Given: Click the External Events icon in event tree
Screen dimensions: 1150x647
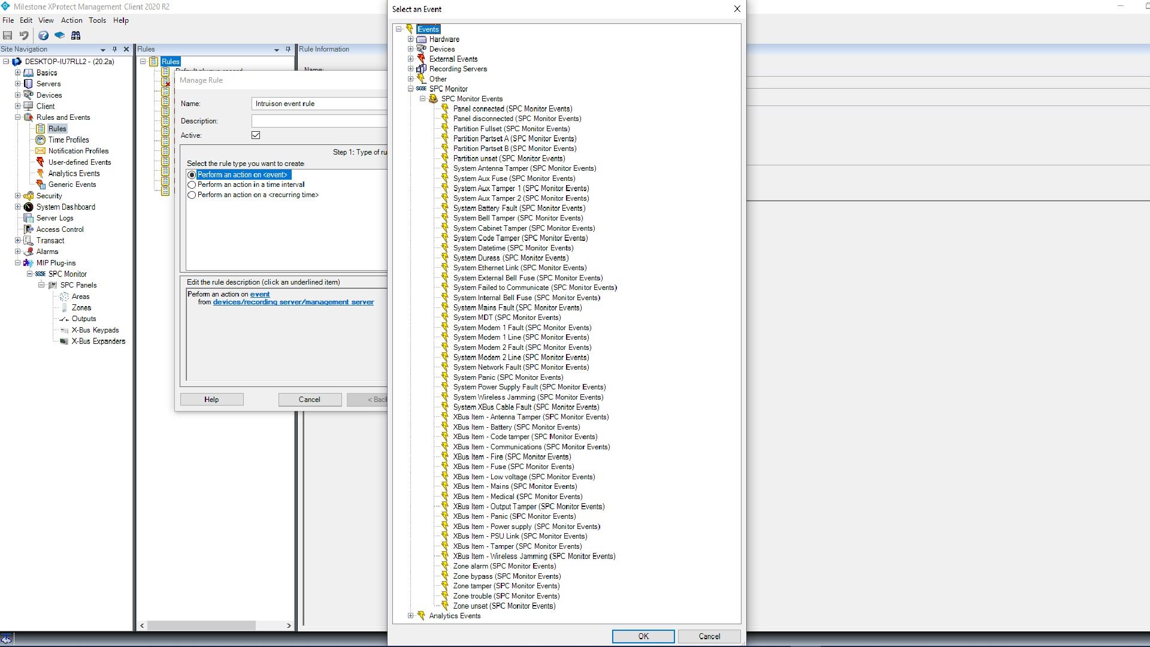Looking at the screenshot, I should 421,59.
